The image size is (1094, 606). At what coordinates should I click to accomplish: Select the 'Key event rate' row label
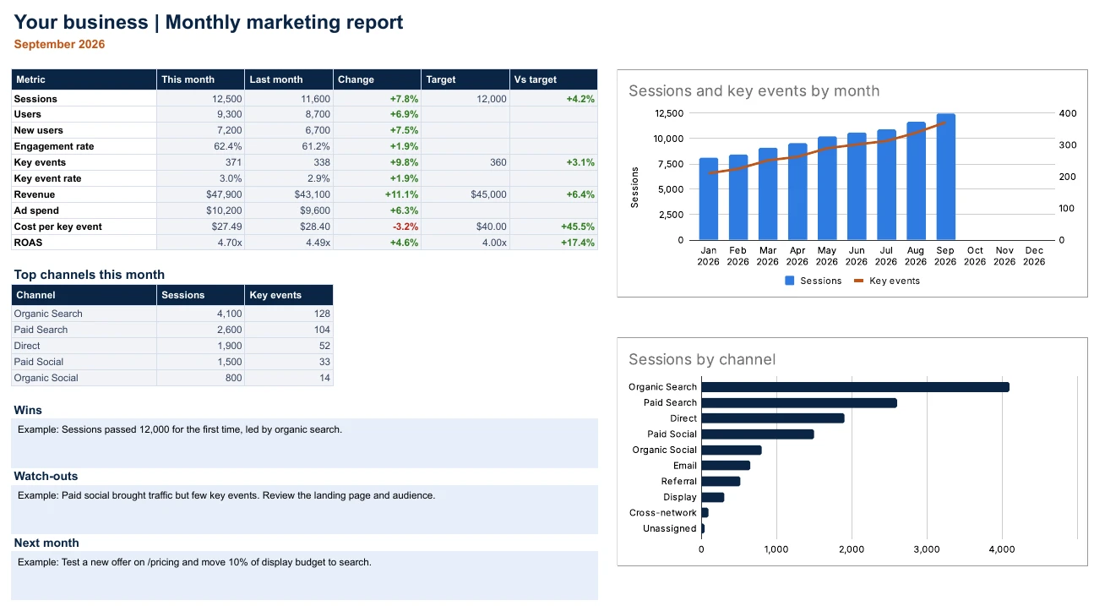(x=46, y=178)
